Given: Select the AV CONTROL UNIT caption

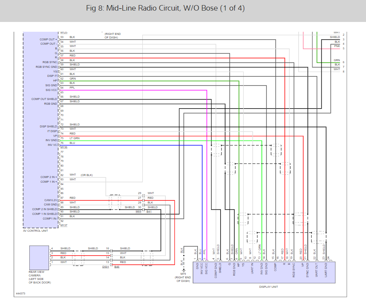Looking at the screenshot, I should pyautogui.click(x=36, y=231).
